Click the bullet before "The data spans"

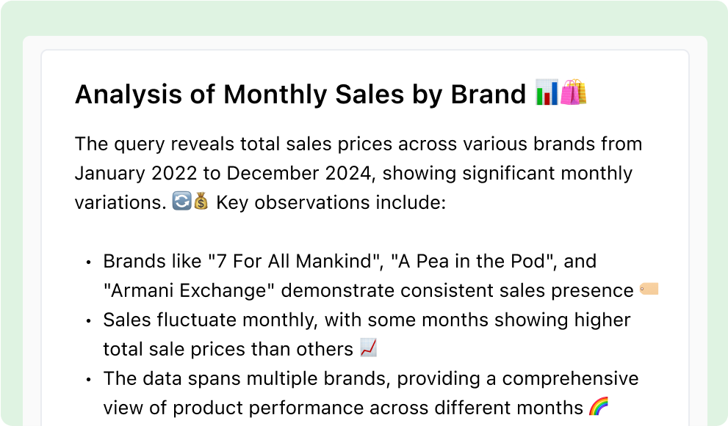[x=88, y=380]
